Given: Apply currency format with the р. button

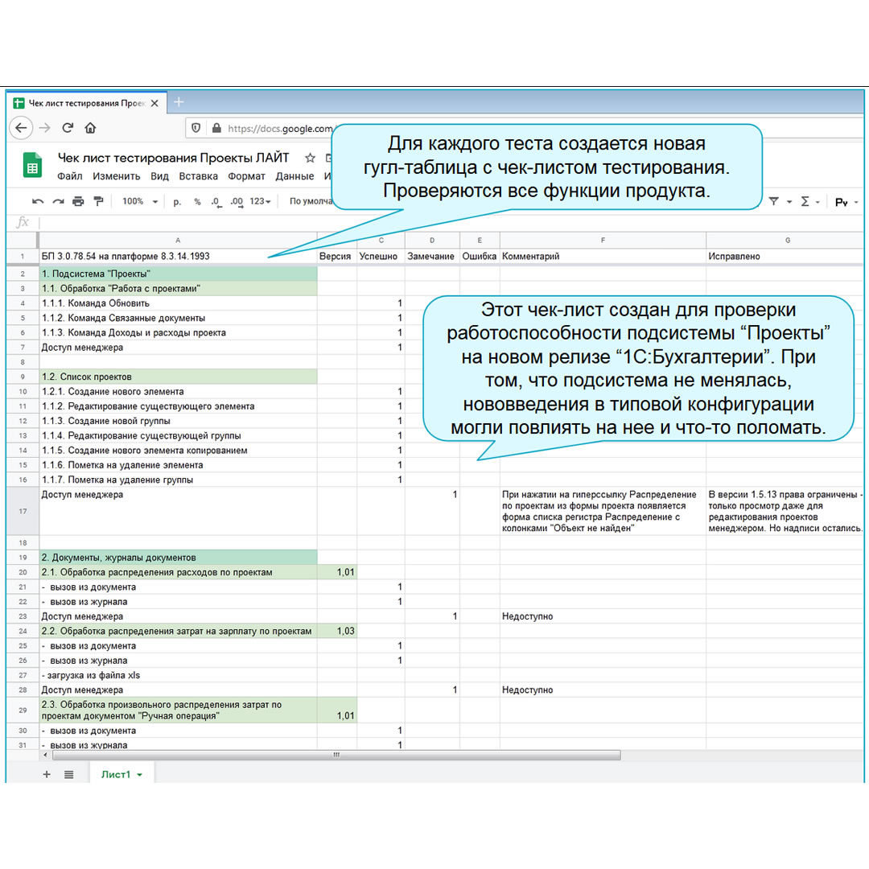Looking at the screenshot, I should click(x=177, y=202).
